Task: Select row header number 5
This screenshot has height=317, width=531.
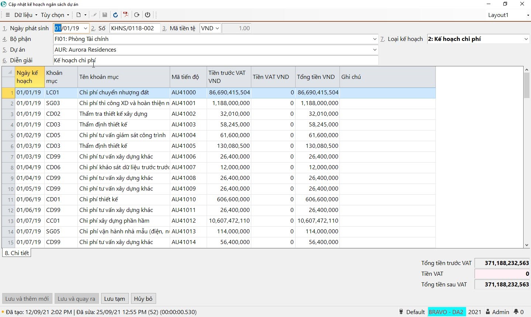Action: pos(8,135)
